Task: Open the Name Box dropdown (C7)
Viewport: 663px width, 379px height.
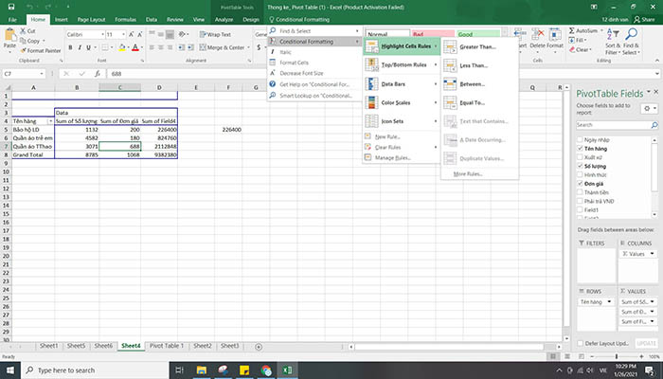Action: point(42,74)
